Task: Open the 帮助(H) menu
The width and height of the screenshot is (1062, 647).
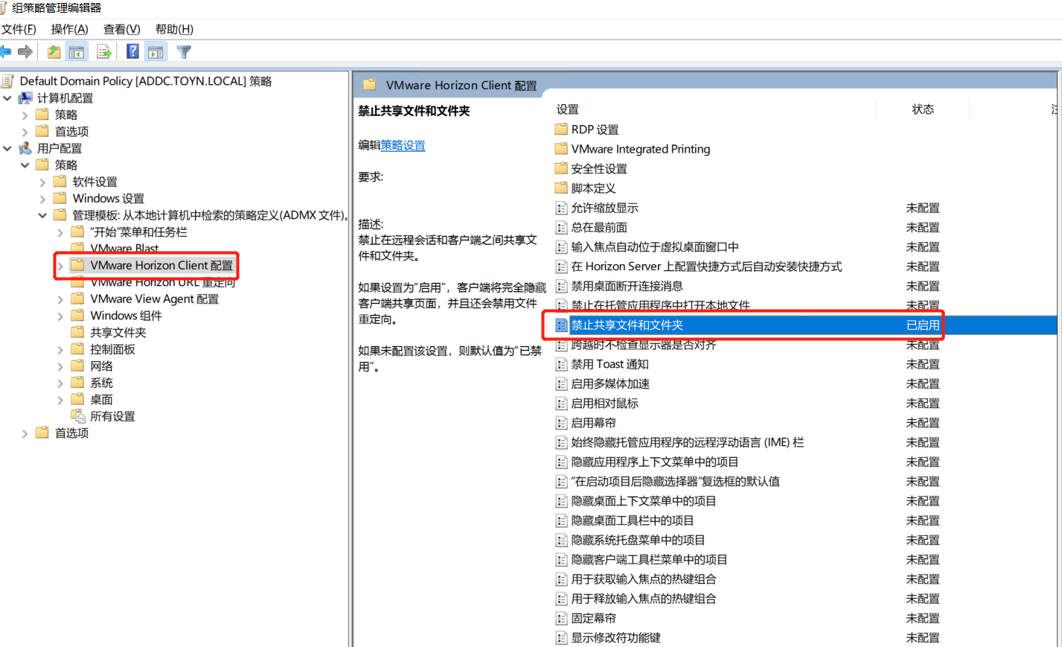Action: point(174,29)
